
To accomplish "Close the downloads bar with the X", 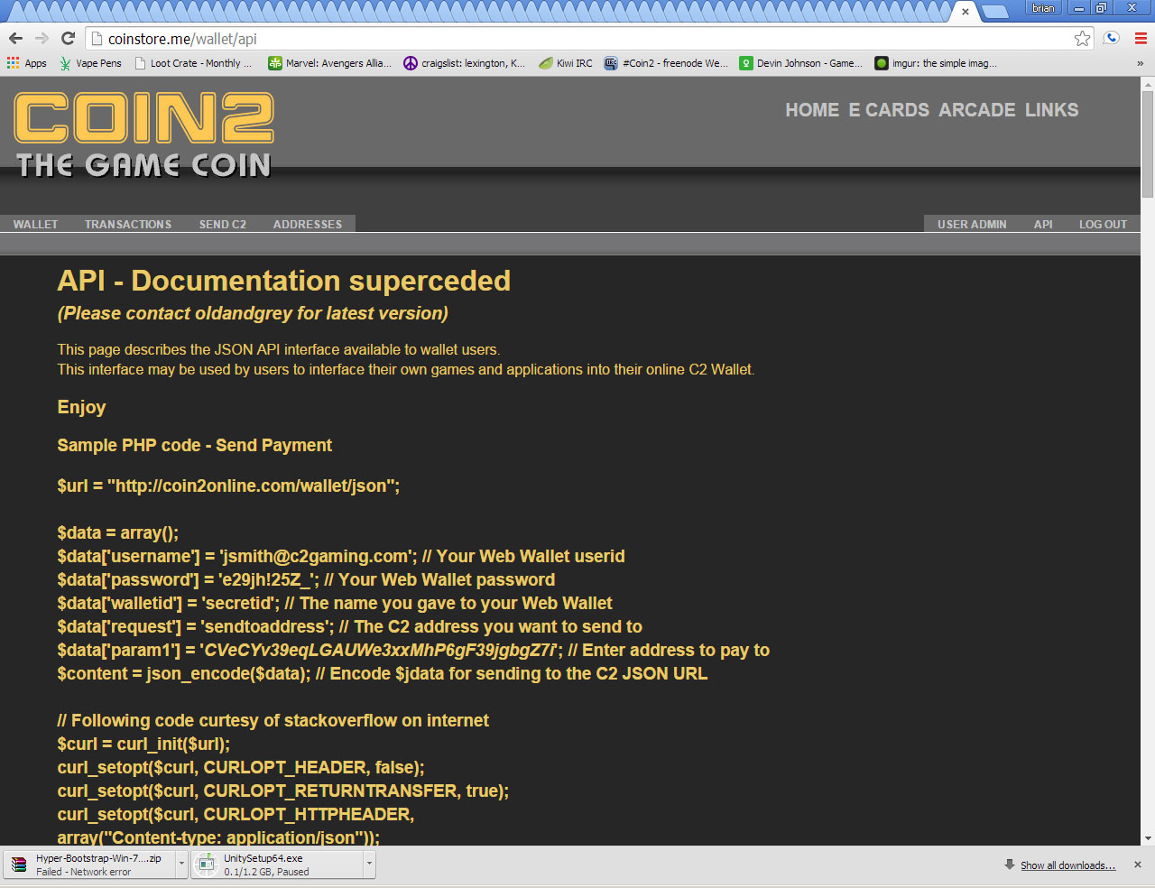I will point(1138,865).
